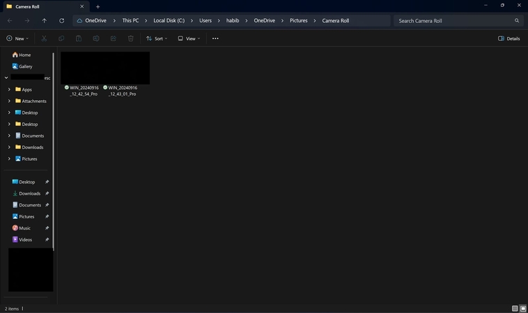Close the Camera Roll tab
Viewport: 528px width, 313px height.
[x=81, y=6]
